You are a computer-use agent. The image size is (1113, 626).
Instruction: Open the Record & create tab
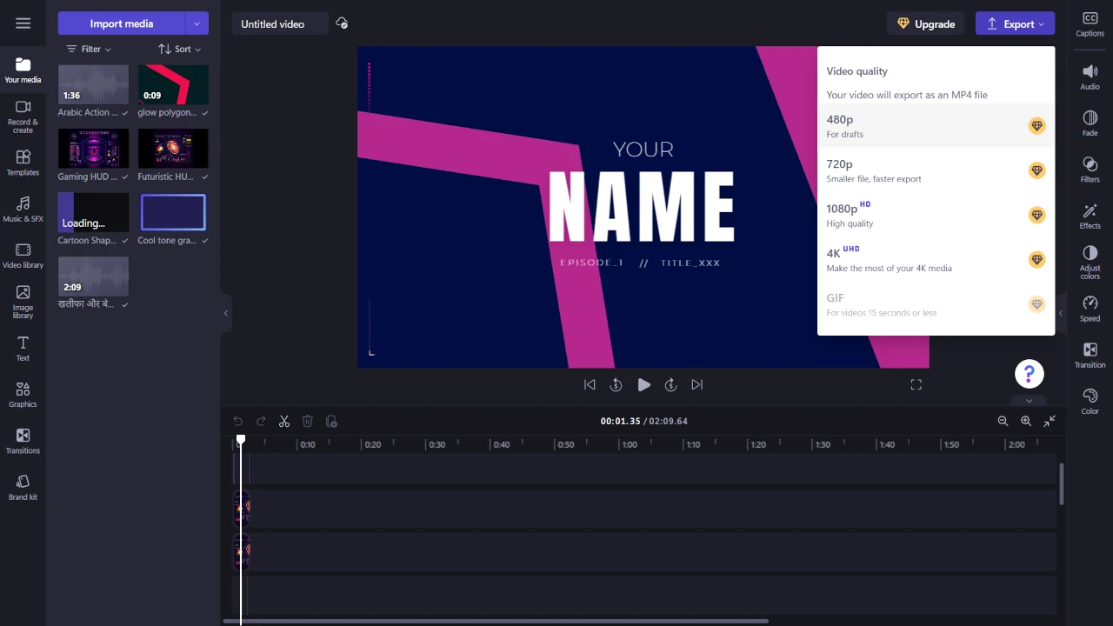pos(23,116)
